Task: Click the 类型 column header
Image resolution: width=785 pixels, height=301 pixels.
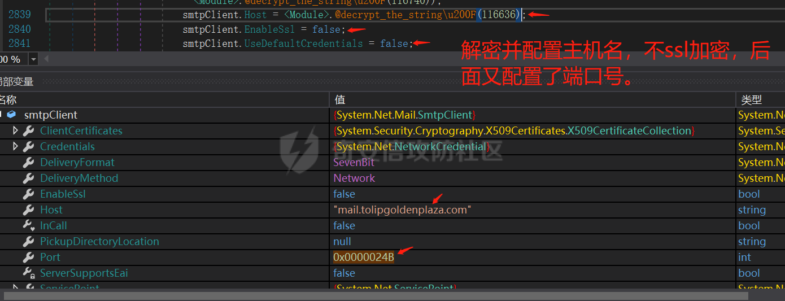Action: (x=751, y=99)
